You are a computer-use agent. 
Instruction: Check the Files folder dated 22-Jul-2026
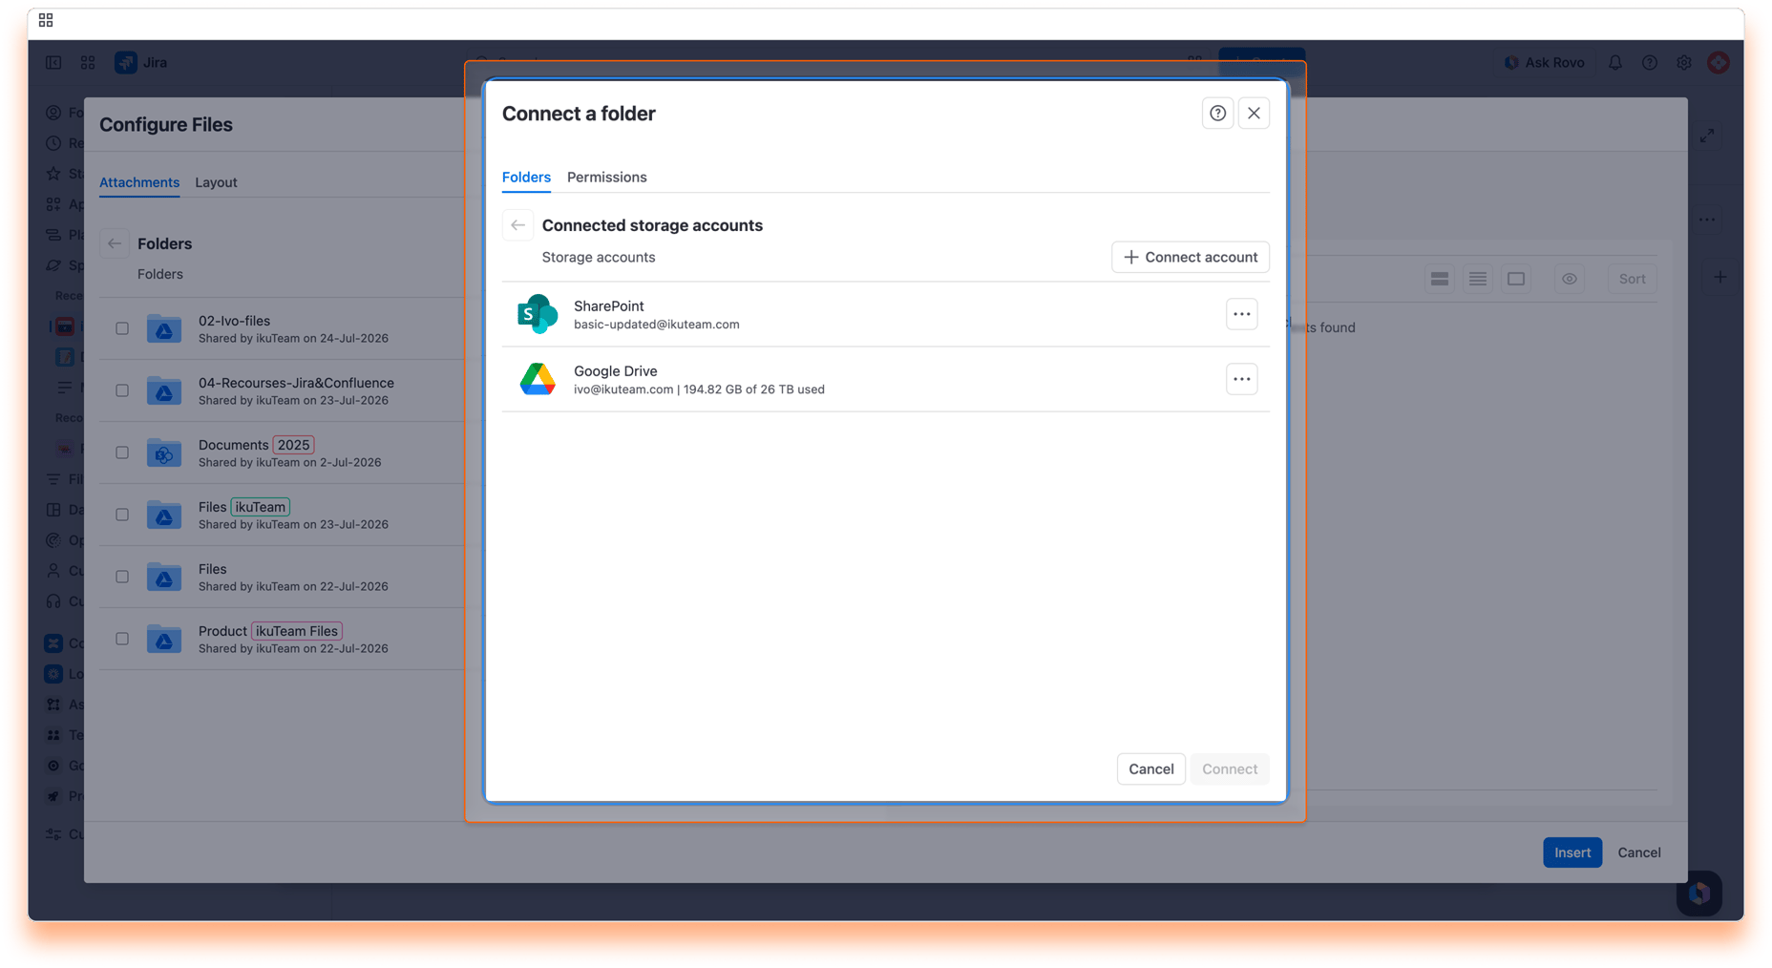[122, 577]
